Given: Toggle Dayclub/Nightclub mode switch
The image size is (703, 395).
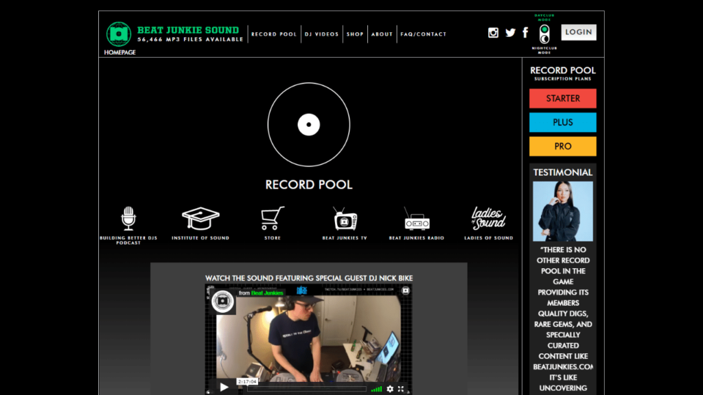Looking at the screenshot, I should [x=544, y=34].
